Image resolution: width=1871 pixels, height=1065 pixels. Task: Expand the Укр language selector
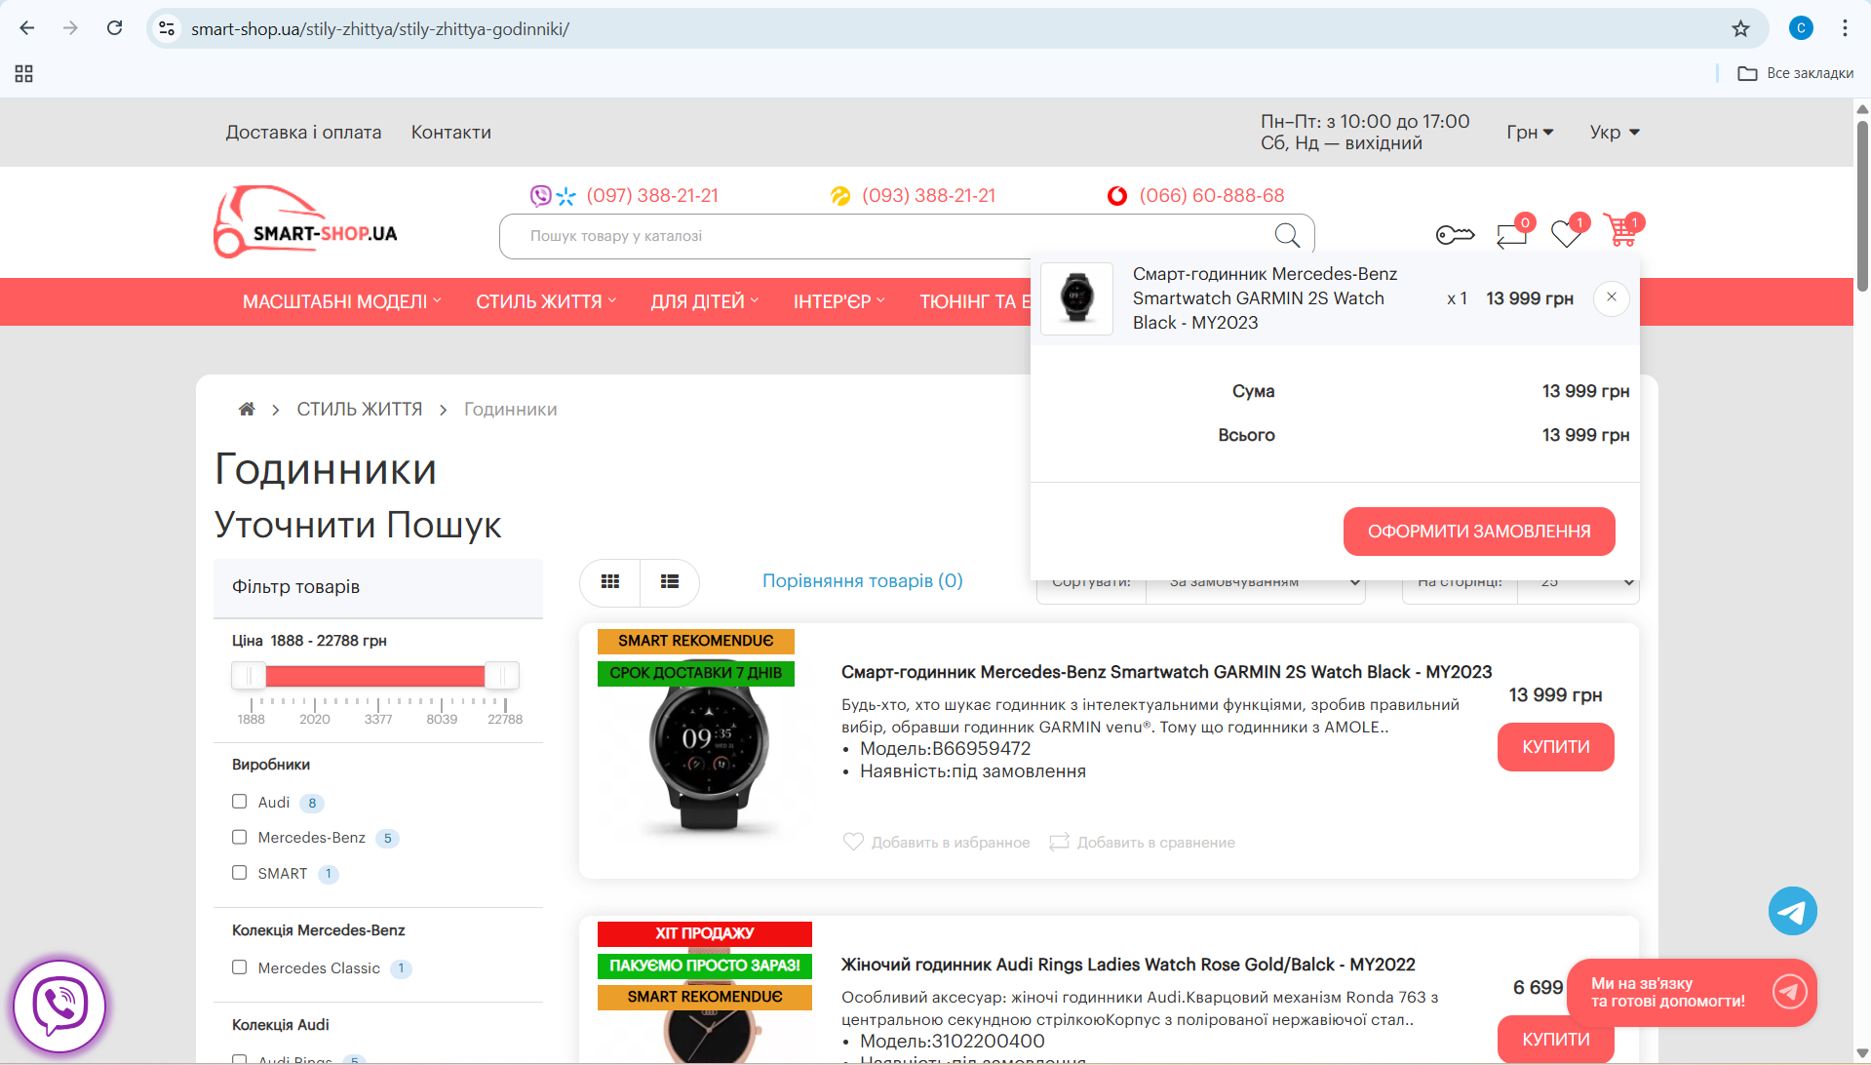pyautogui.click(x=1614, y=133)
